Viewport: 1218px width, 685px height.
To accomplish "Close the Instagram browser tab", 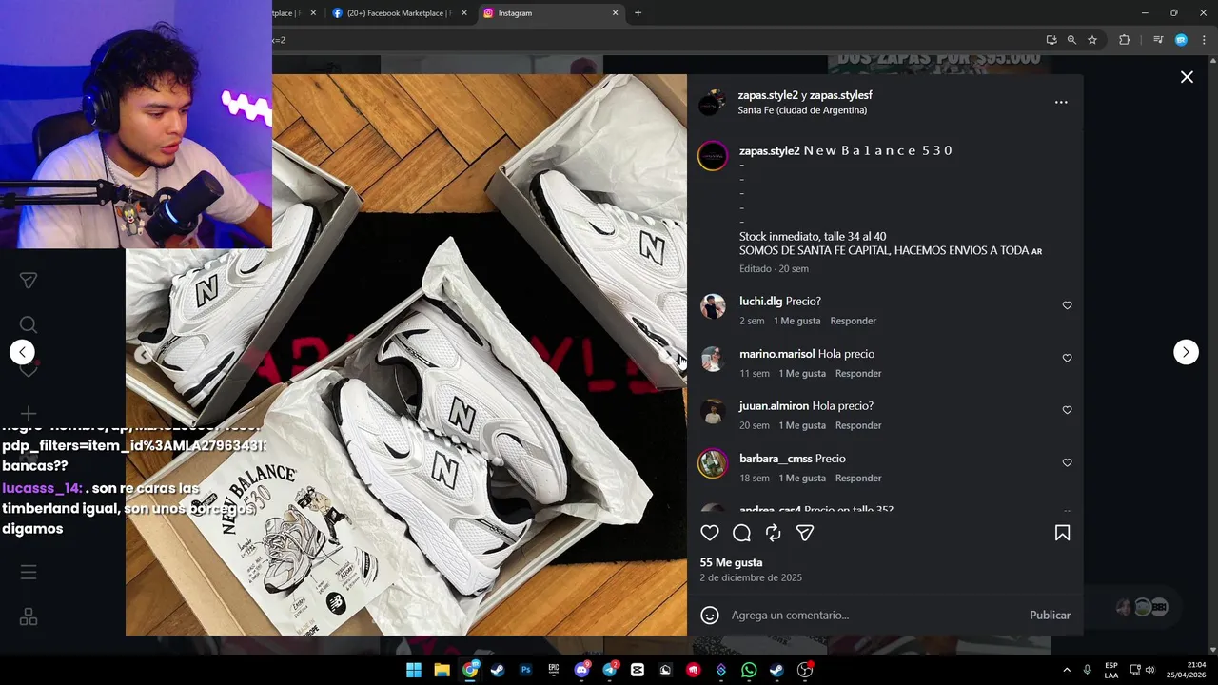I will (615, 13).
